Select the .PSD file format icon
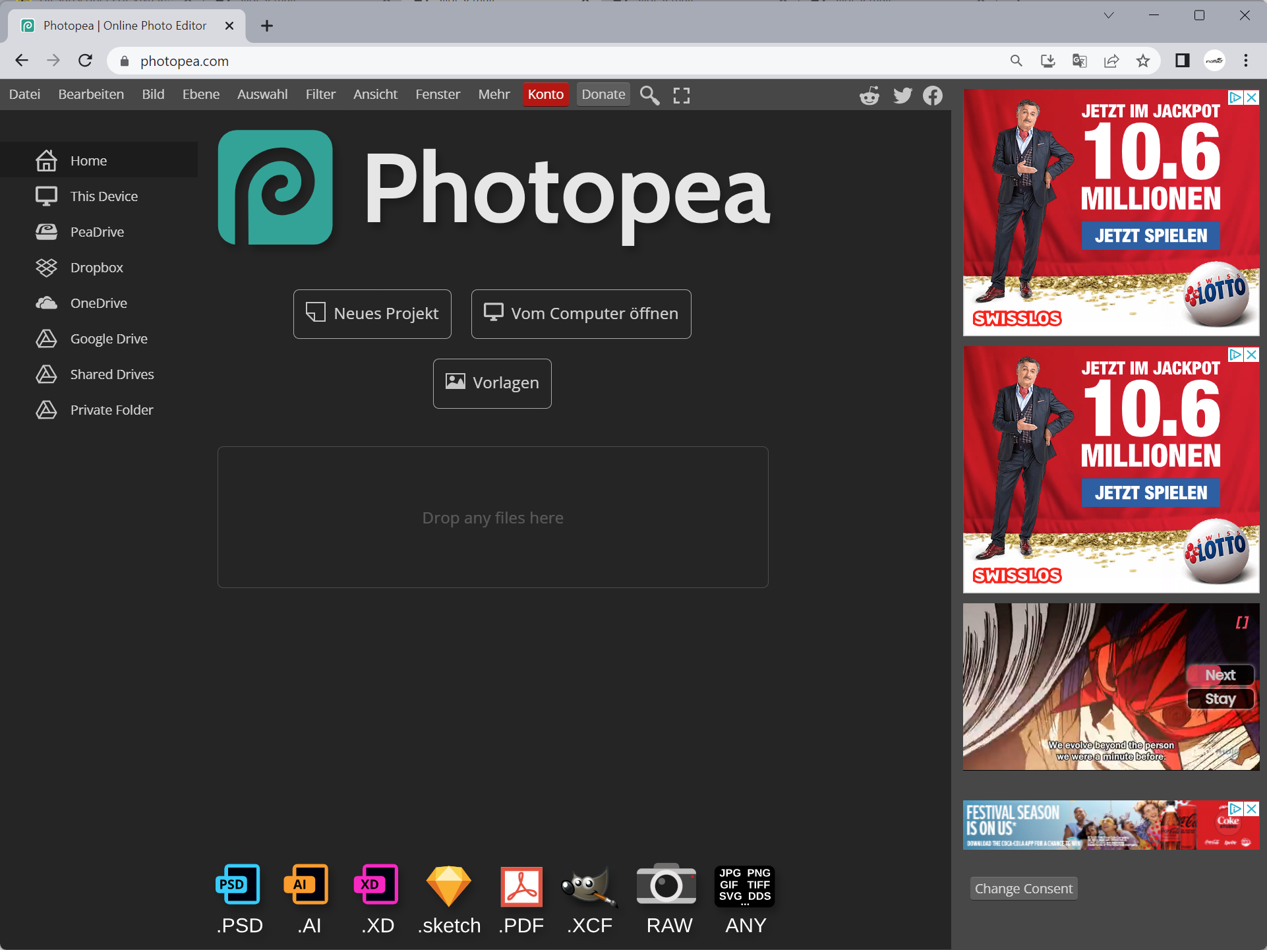1267x950 pixels. 239,885
